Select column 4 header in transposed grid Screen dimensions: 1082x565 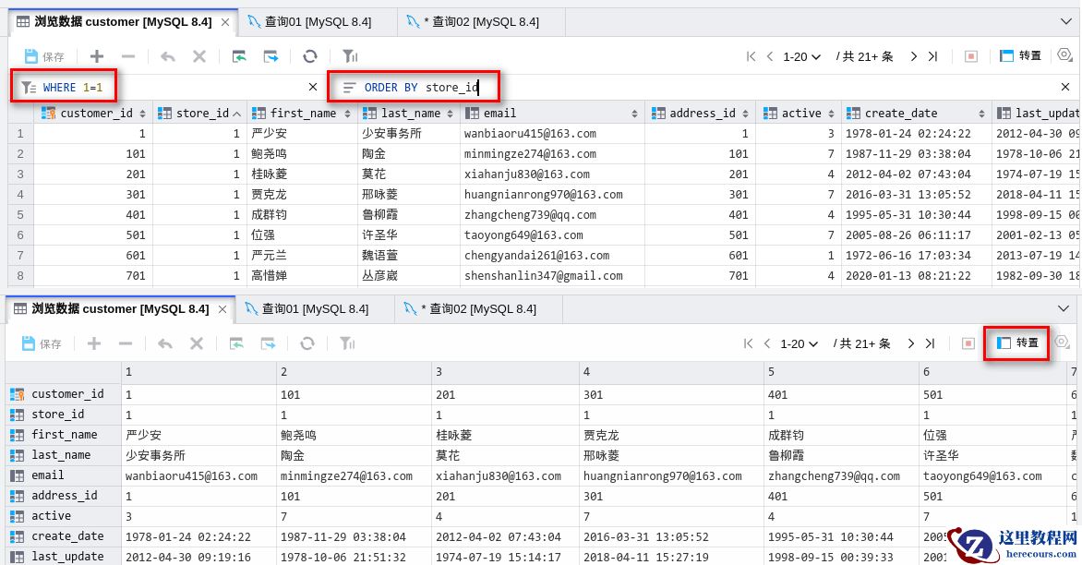[673, 372]
